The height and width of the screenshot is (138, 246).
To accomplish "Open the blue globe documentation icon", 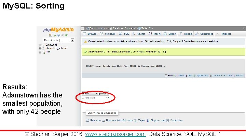I will (58, 35).
